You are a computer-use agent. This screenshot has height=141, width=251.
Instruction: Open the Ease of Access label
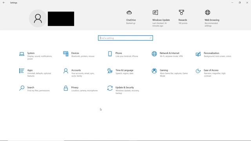[211, 70]
